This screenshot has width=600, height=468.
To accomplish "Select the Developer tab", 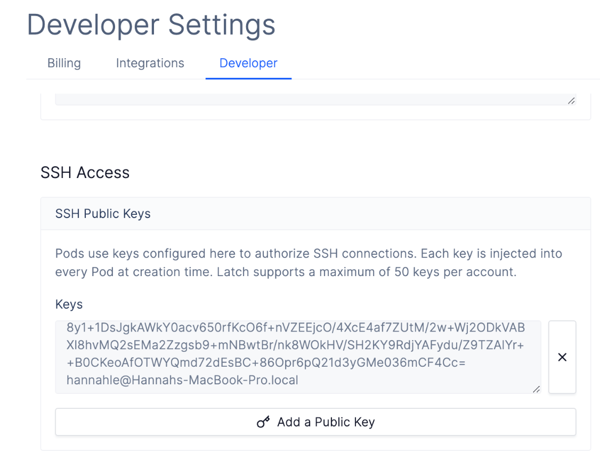I will pos(248,63).
